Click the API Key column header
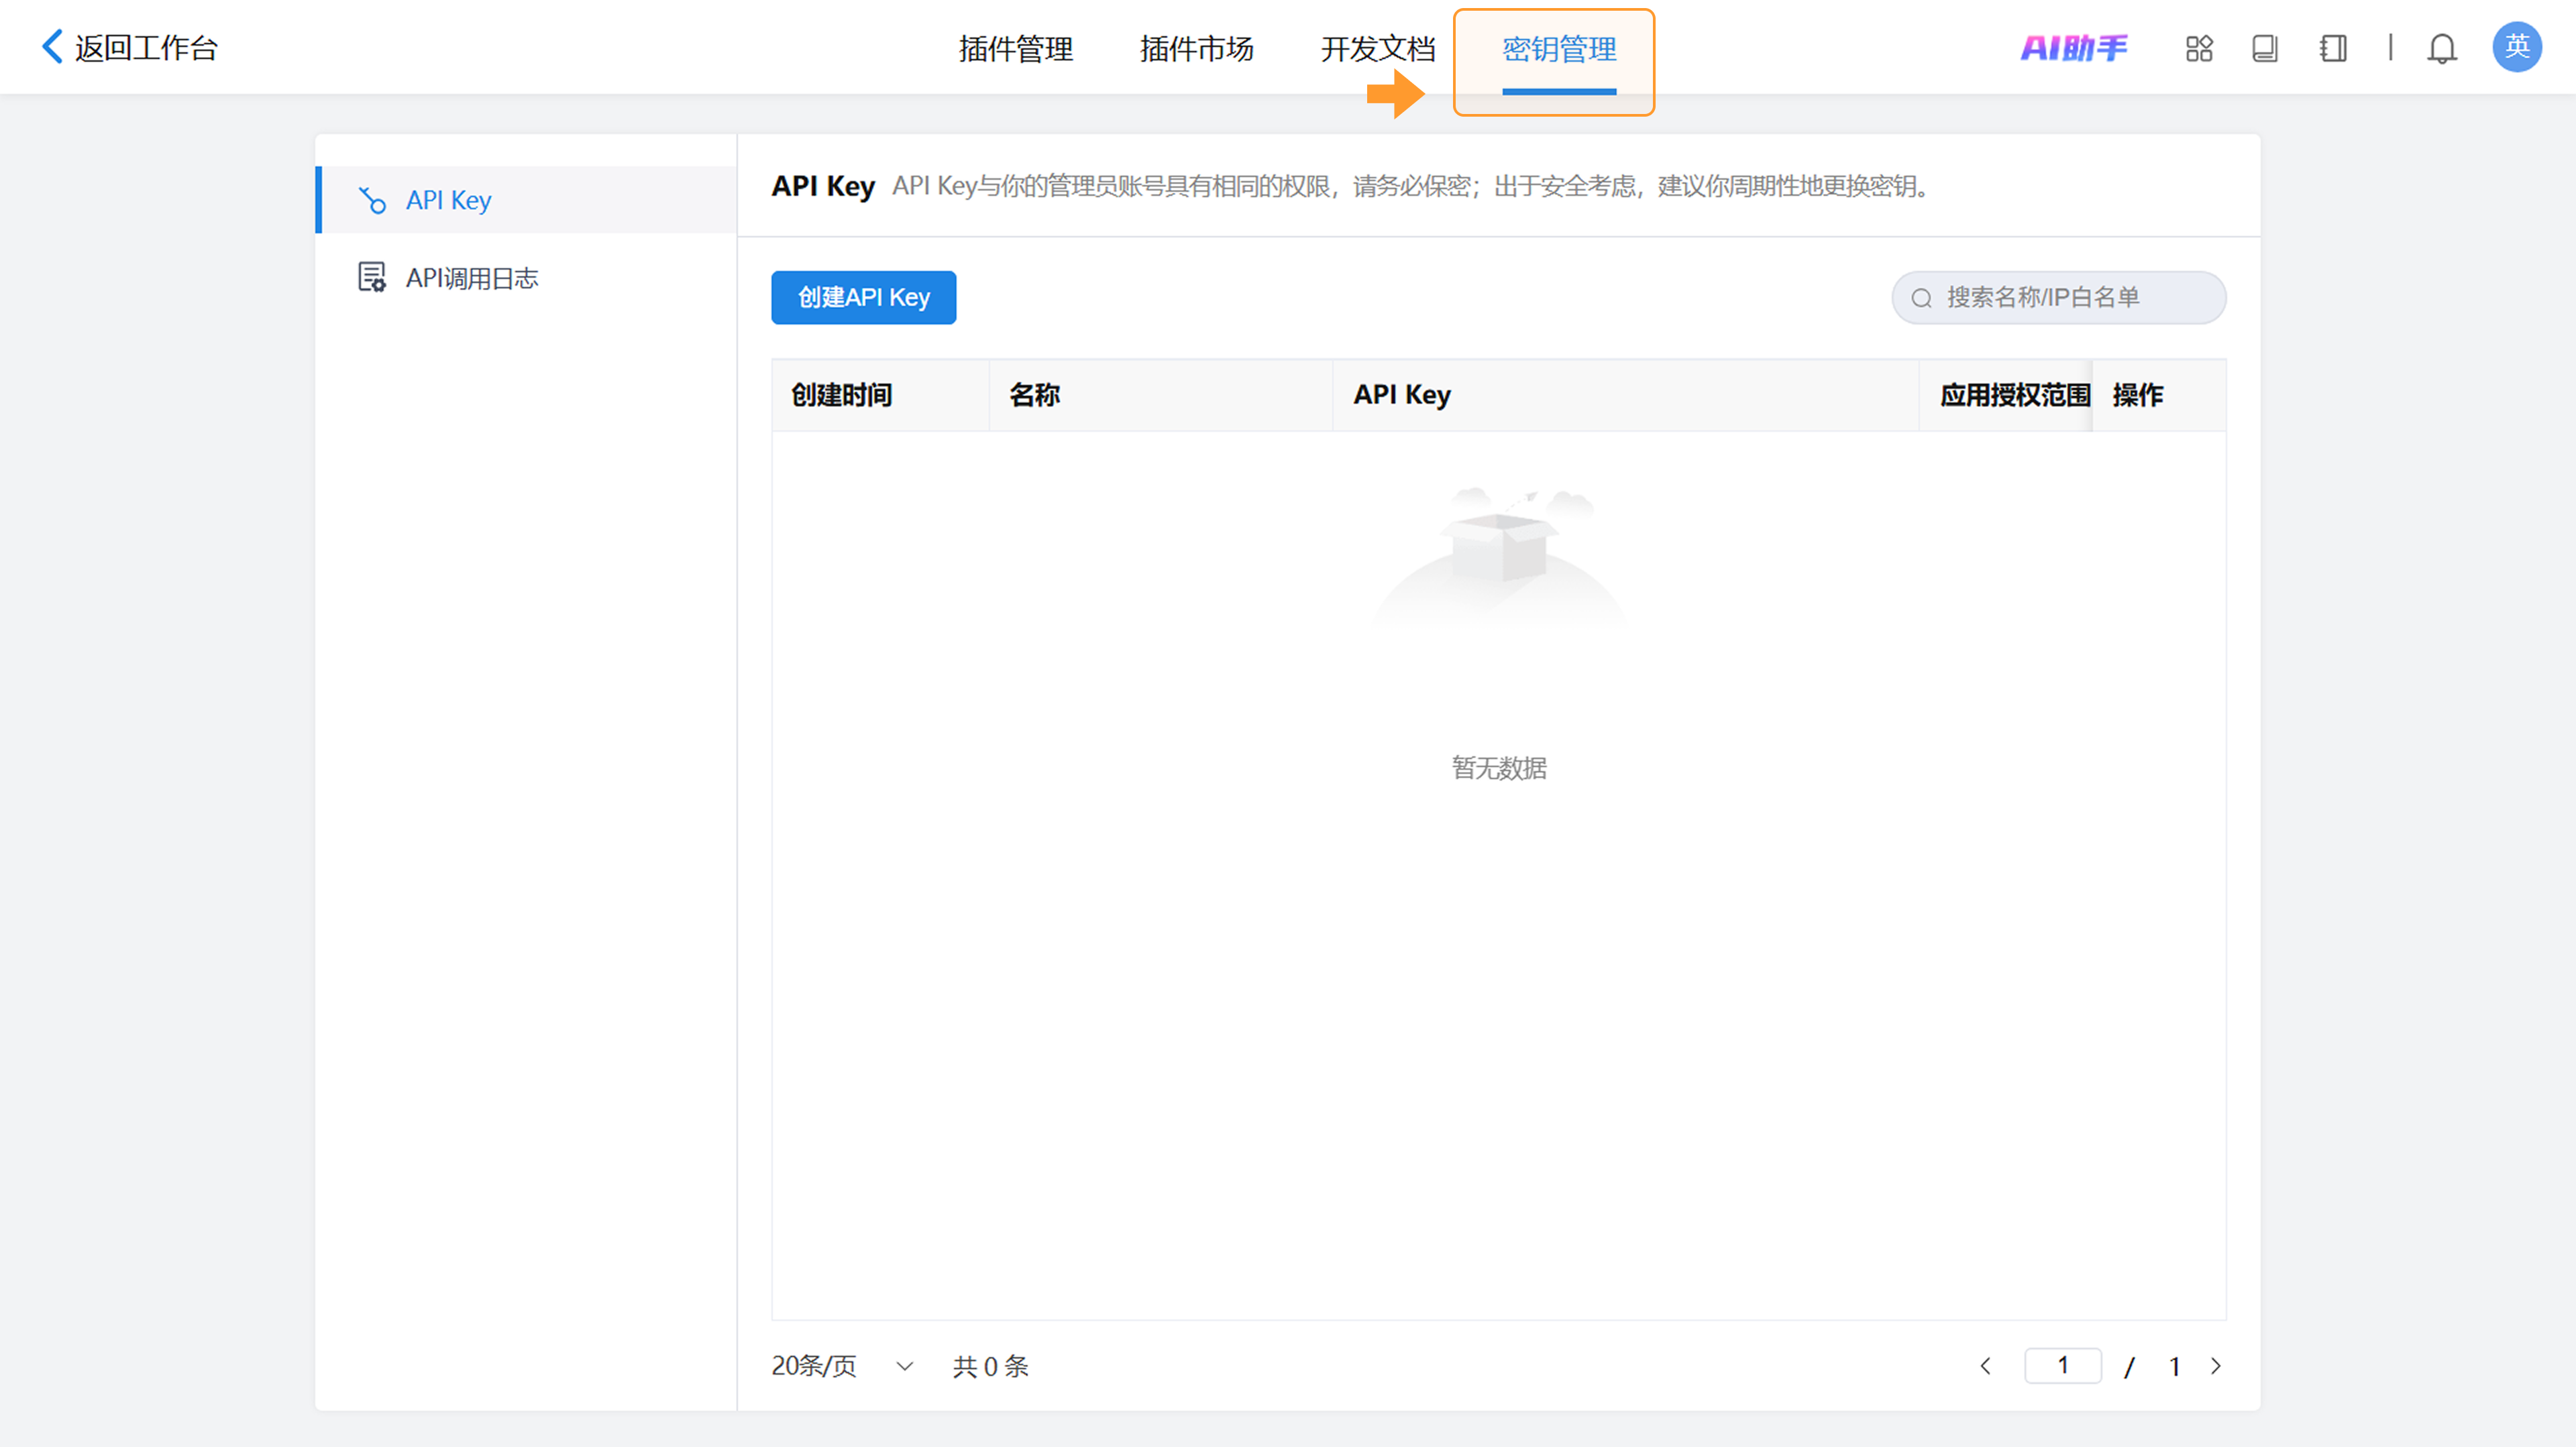The width and height of the screenshot is (2576, 1447). (1626, 395)
